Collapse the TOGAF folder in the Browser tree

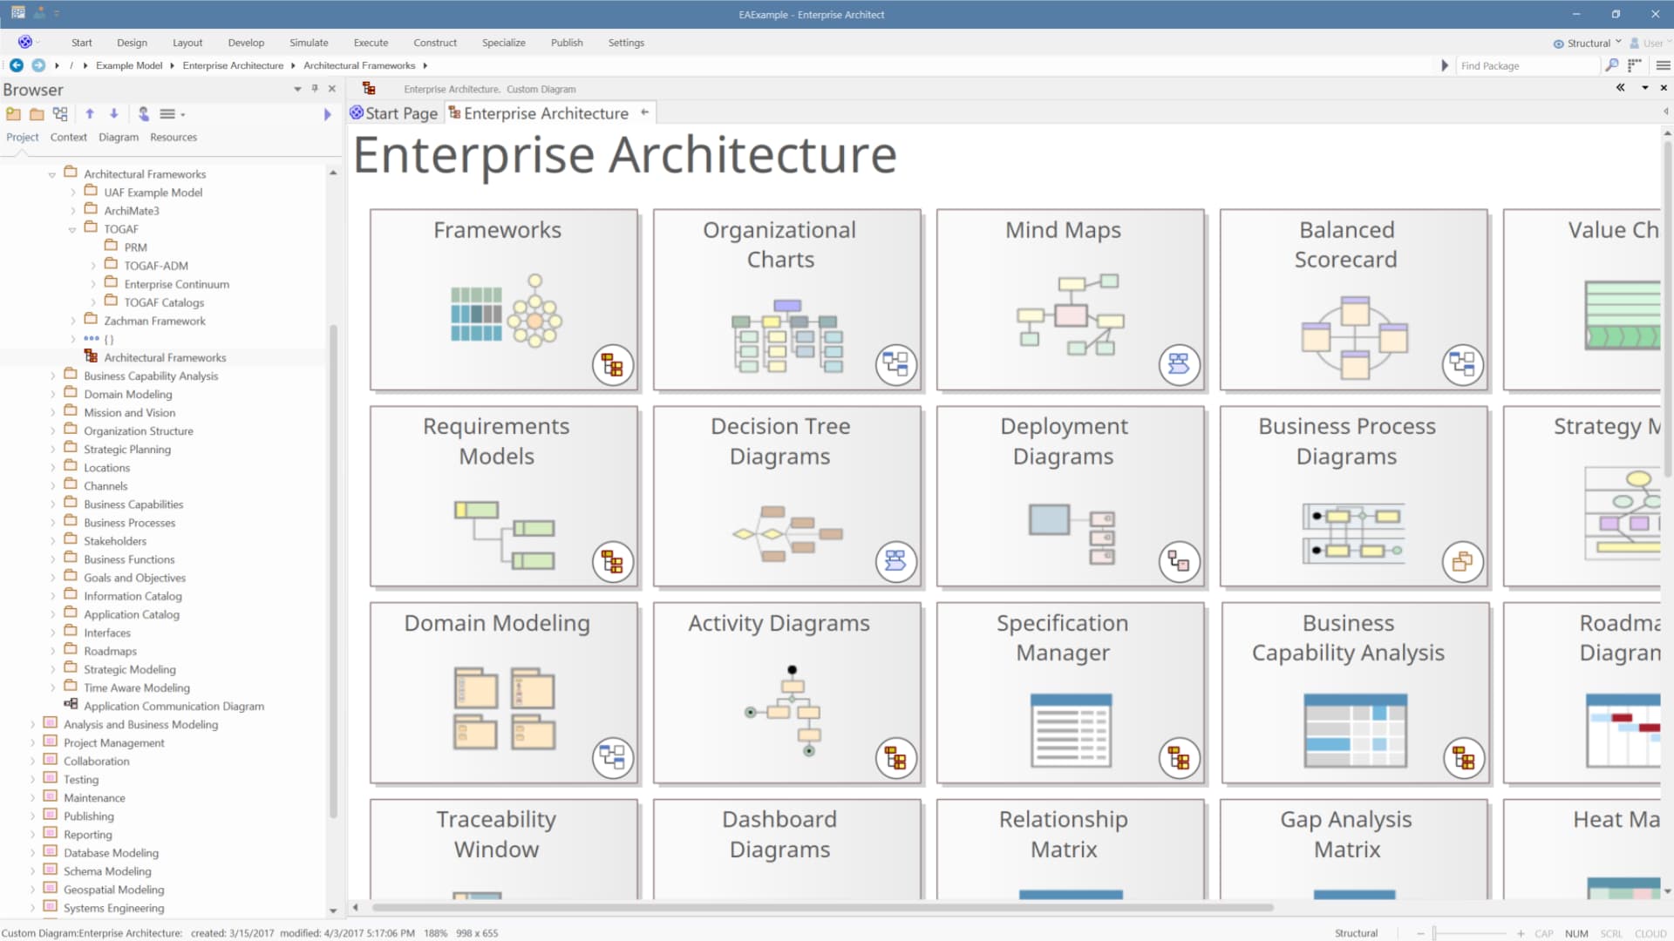(71, 229)
